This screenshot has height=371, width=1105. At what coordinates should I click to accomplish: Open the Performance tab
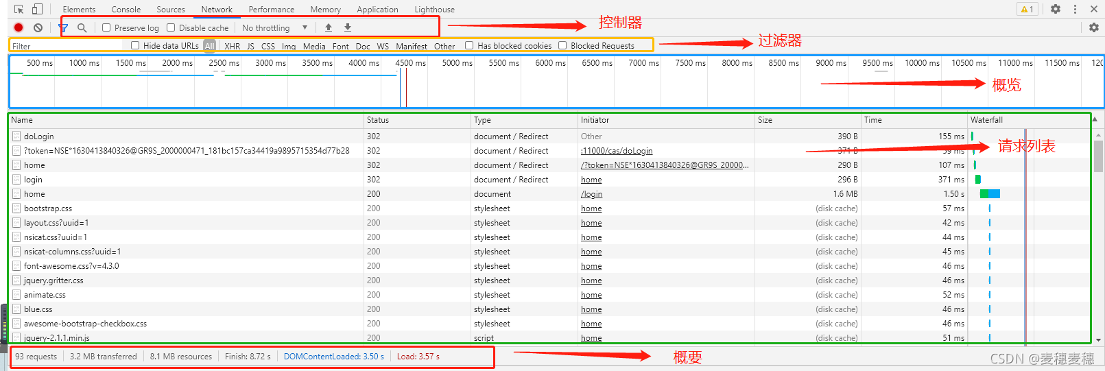click(272, 10)
